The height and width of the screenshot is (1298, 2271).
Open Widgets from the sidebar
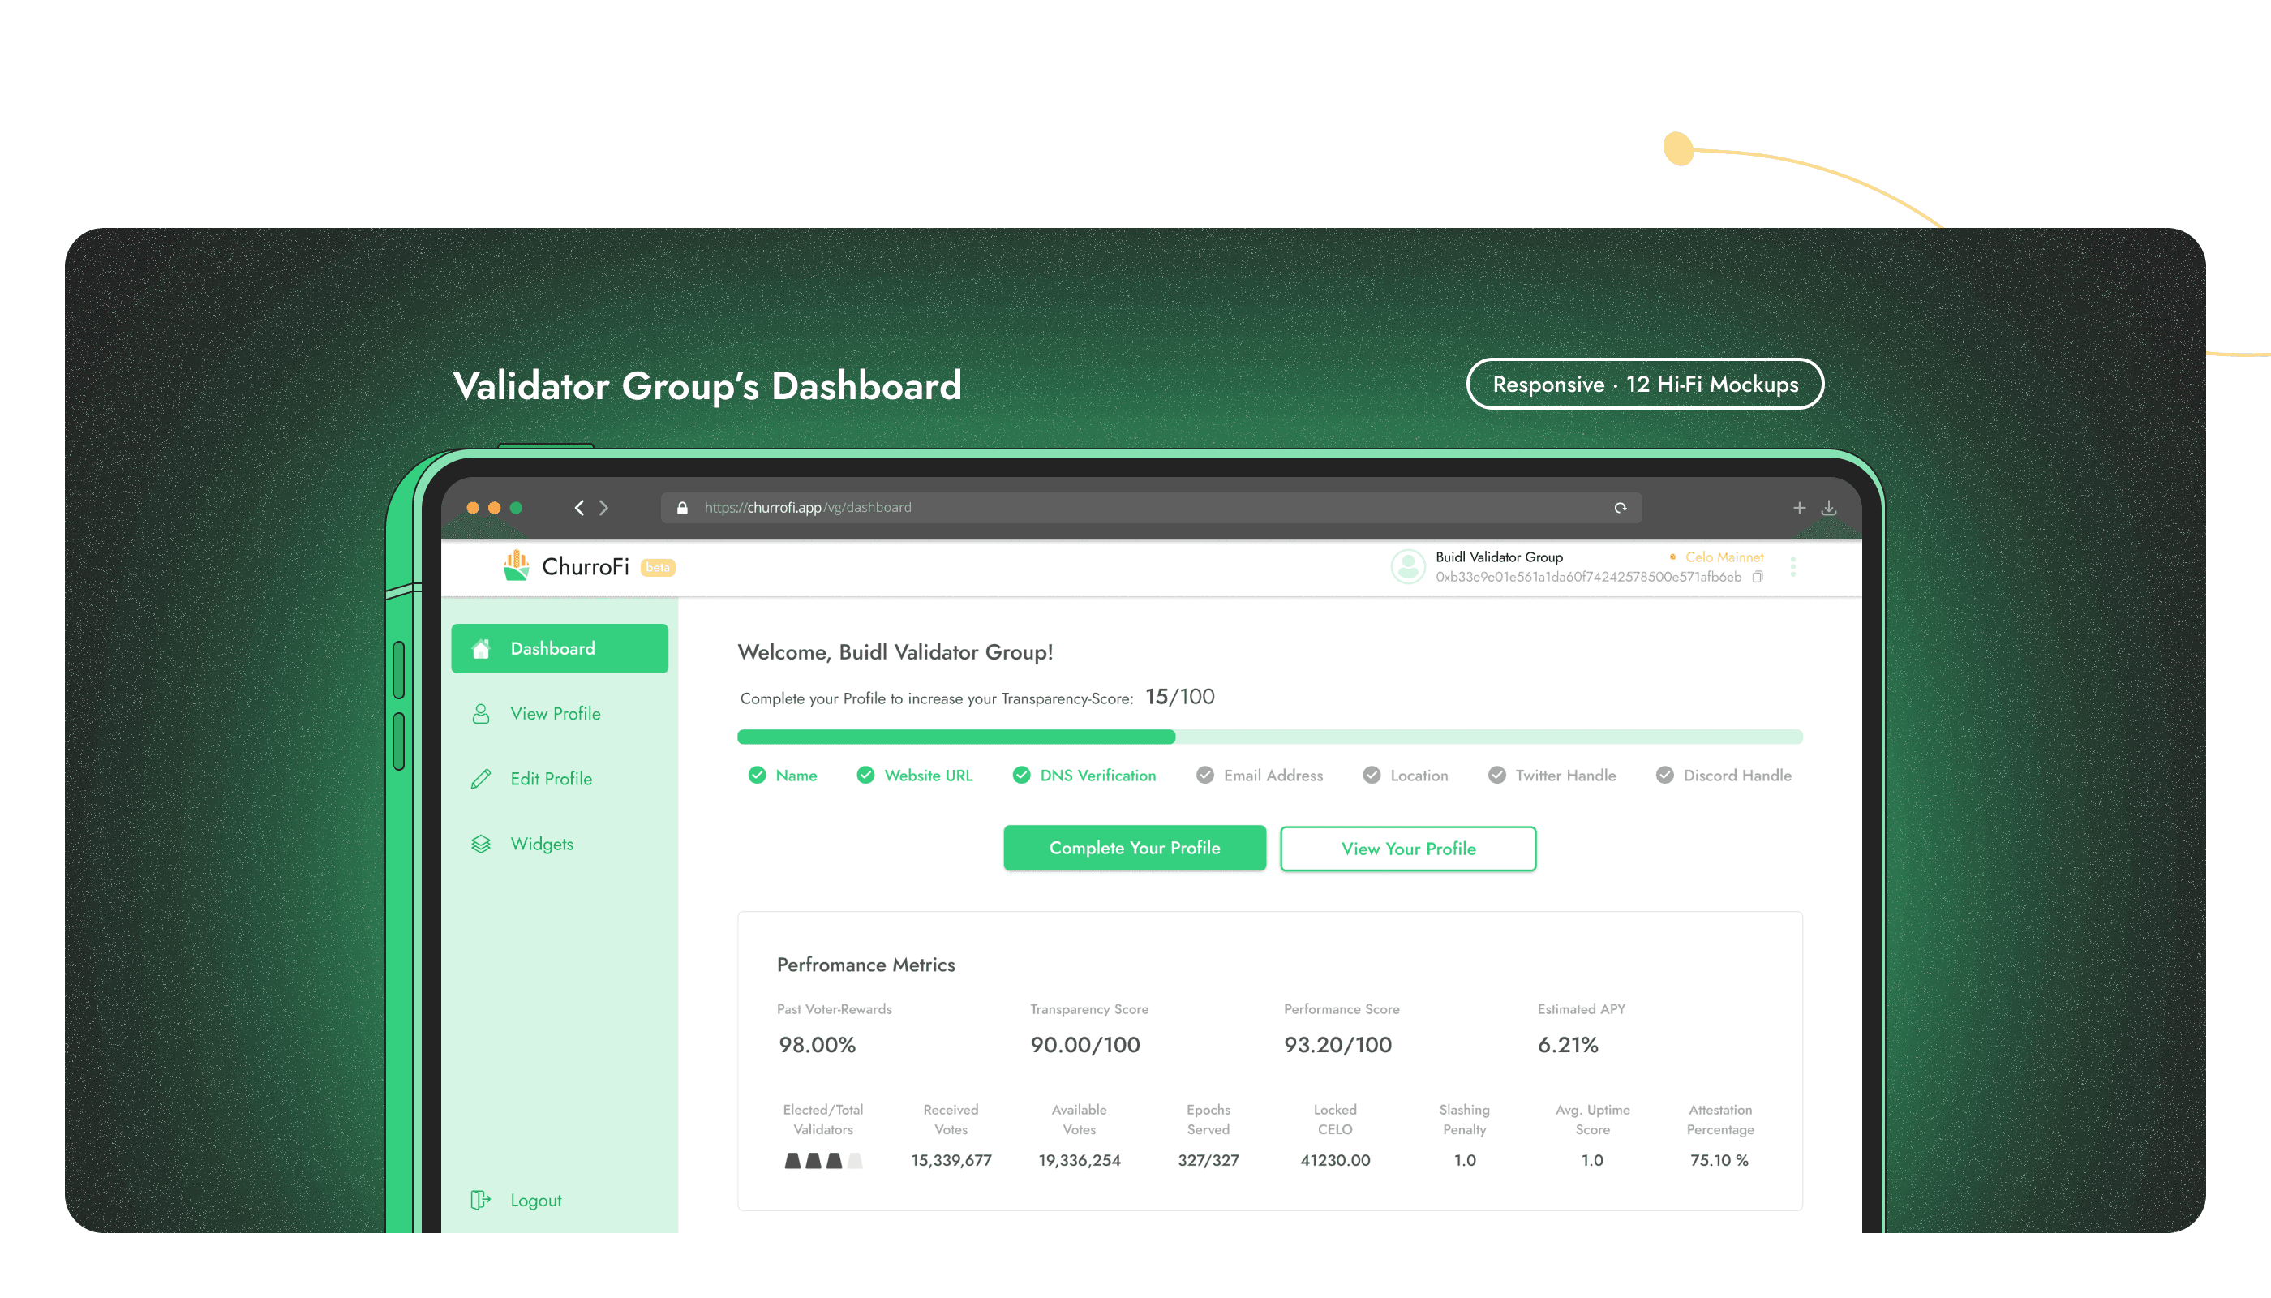pos(541,844)
